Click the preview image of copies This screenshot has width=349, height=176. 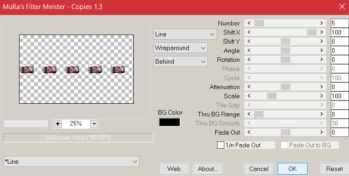tap(76, 69)
